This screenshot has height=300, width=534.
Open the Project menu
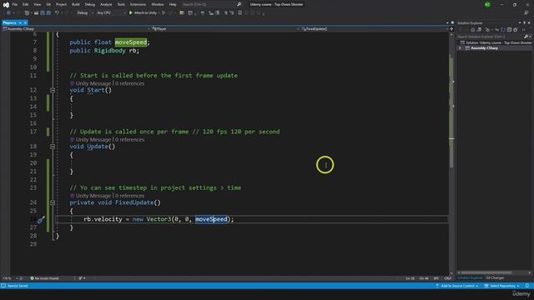click(61, 4)
